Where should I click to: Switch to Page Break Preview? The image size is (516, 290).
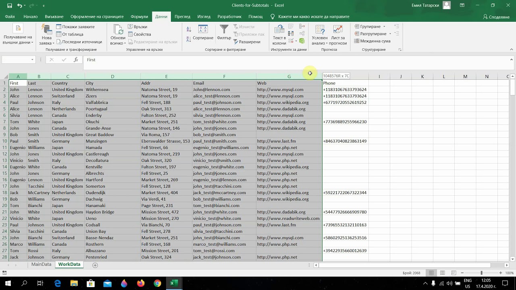tap(454, 273)
